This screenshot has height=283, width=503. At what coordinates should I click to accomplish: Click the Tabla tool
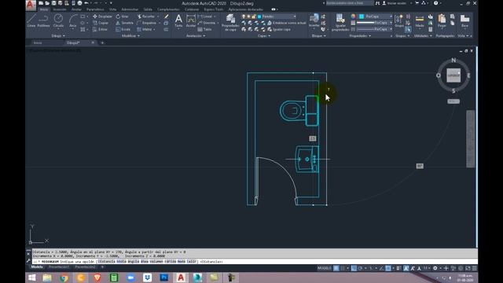(x=205, y=29)
